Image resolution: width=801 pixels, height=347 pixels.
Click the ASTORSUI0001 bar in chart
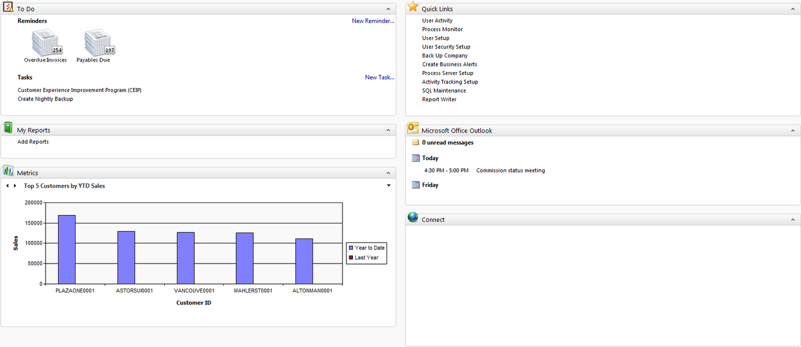click(x=126, y=257)
